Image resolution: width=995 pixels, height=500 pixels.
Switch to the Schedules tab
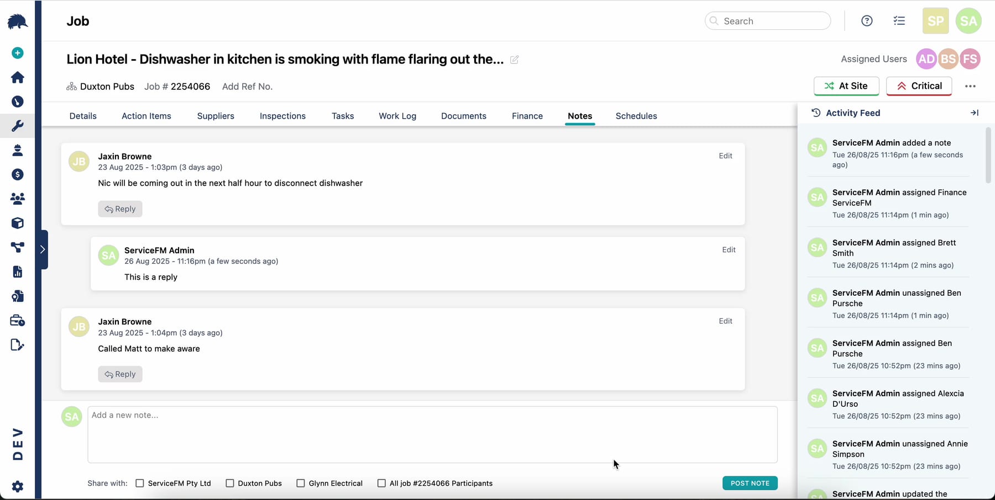tap(636, 116)
